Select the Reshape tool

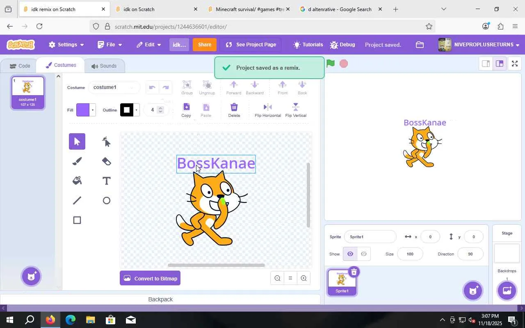coord(107,141)
